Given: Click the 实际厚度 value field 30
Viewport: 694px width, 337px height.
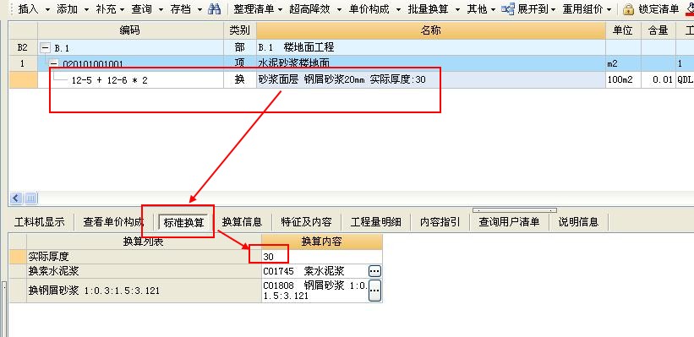Looking at the screenshot, I should pyautogui.click(x=322, y=257).
